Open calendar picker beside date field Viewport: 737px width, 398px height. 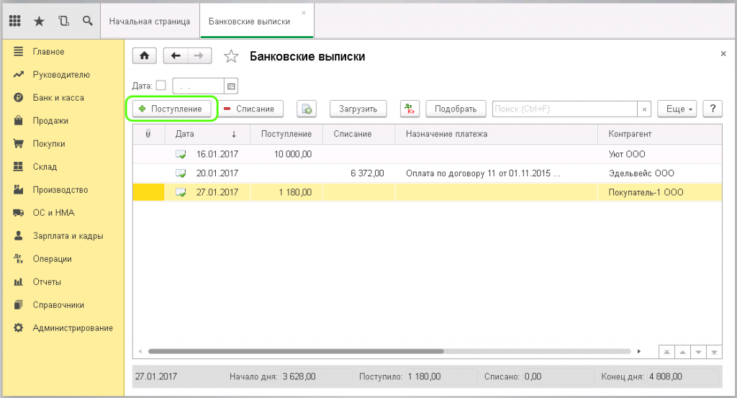(x=231, y=86)
